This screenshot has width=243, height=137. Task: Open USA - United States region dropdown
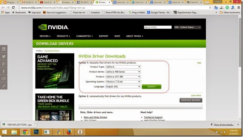[x=188, y=27]
